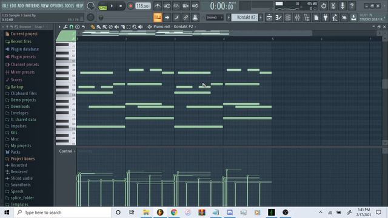Click the 118.000 tempo field
Image resolution: width=388 pixels, height=218 pixels.
(x=143, y=5)
